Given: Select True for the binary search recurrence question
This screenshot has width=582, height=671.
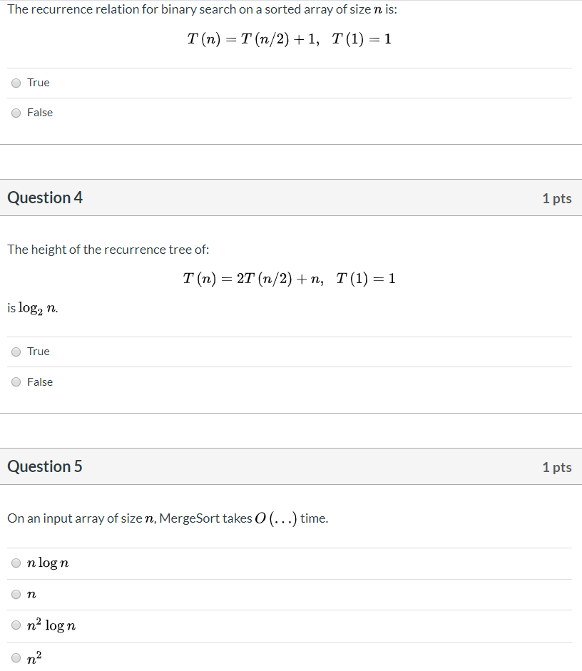Looking at the screenshot, I should coord(16,83).
